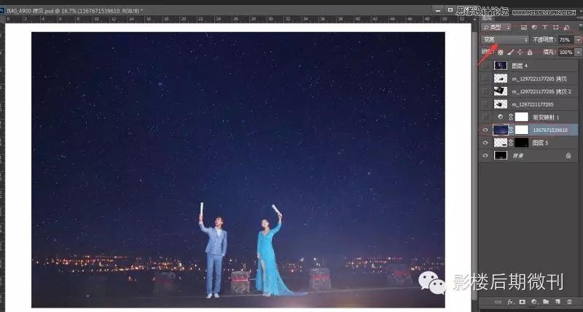Select layer name 渐变映射 1
This screenshot has height=312, width=583.
coord(546,117)
